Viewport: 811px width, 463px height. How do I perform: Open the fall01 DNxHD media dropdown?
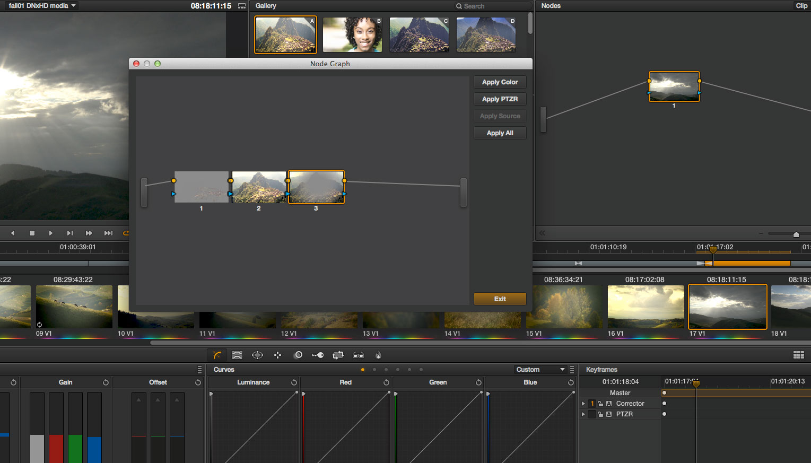(x=42, y=6)
